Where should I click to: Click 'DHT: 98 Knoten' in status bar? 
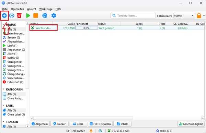76,131
